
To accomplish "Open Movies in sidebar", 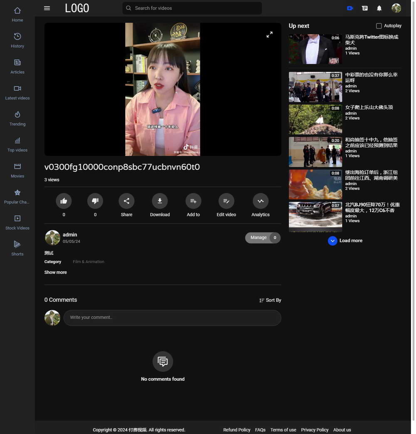I will click(17, 171).
